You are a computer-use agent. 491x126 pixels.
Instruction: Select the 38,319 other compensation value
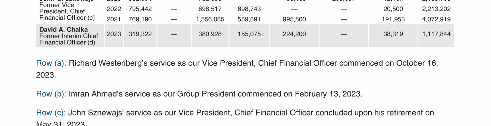click(x=393, y=34)
